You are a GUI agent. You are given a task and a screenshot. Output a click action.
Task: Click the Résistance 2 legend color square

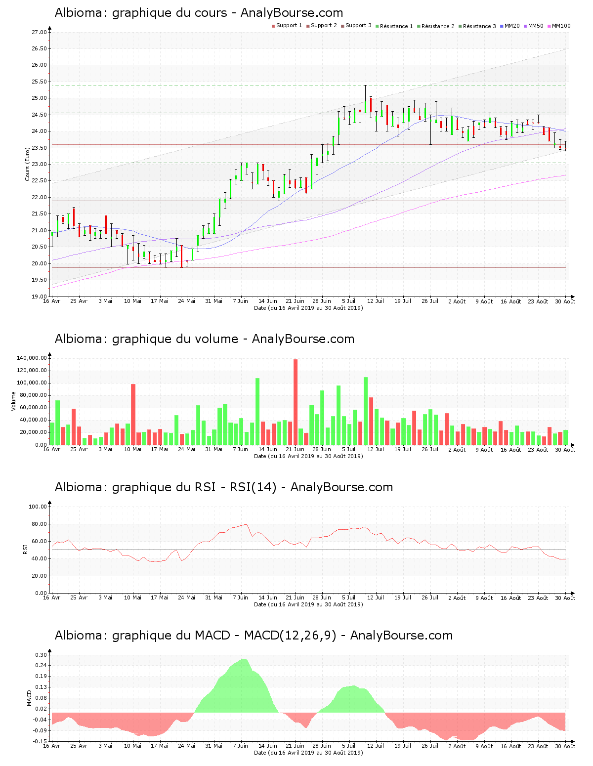[x=419, y=26]
